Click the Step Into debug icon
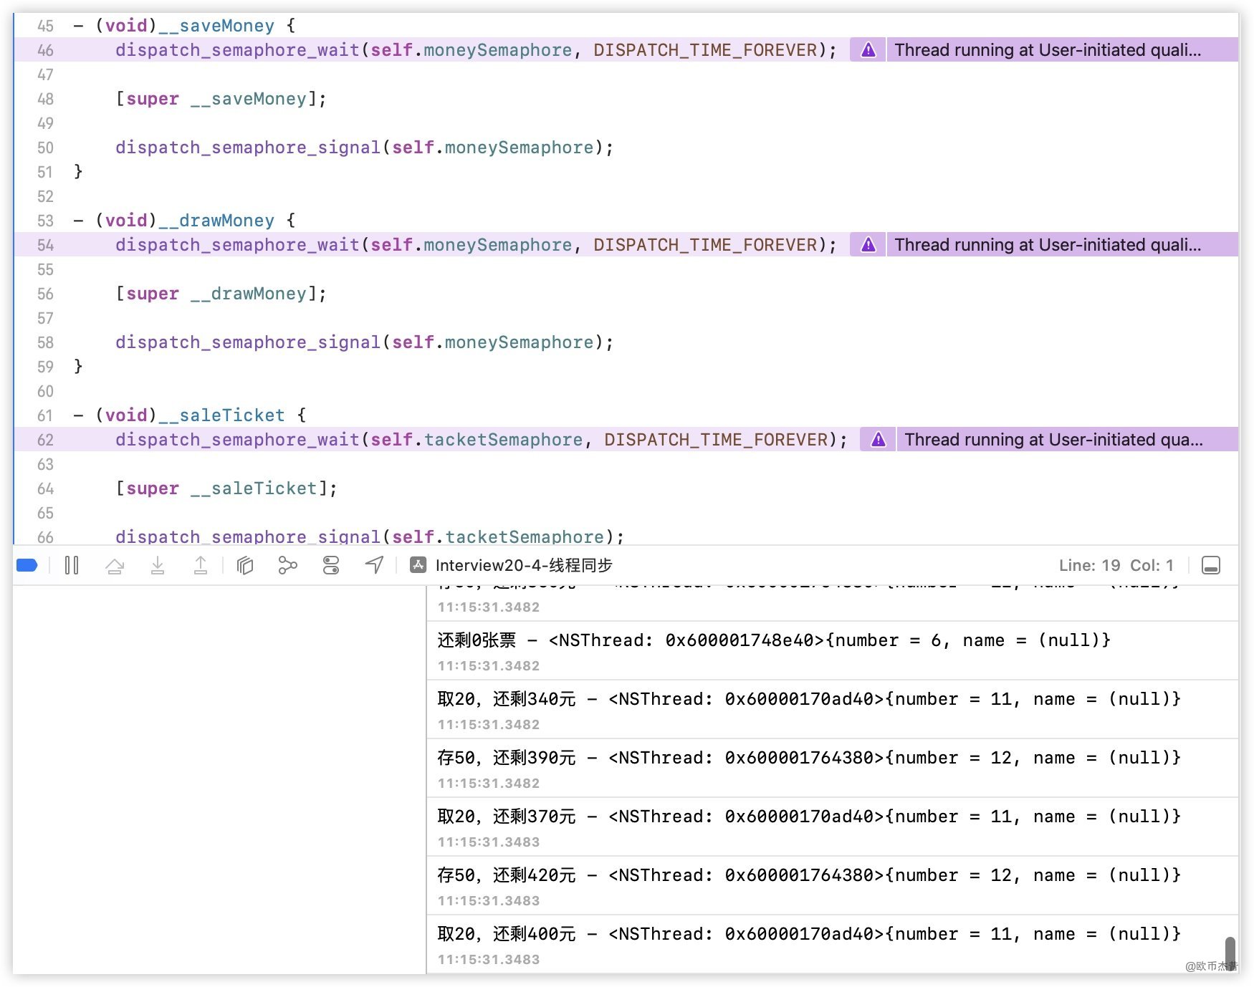The width and height of the screenshot is (1254, 987). click(x=158, y=566)
